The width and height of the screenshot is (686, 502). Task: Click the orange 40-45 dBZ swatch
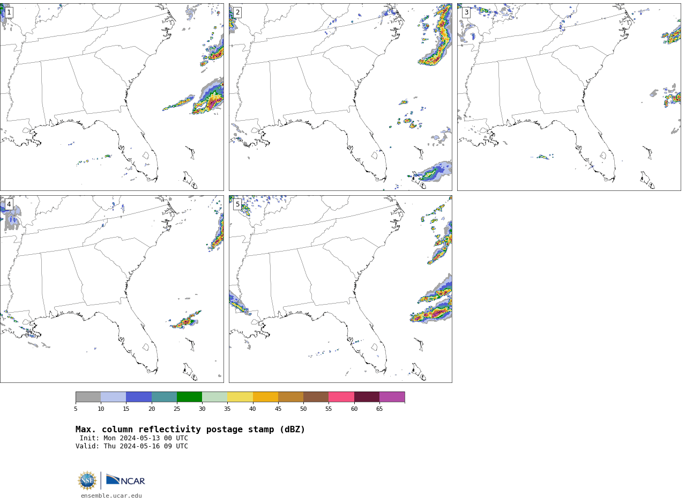coord(265,397)
